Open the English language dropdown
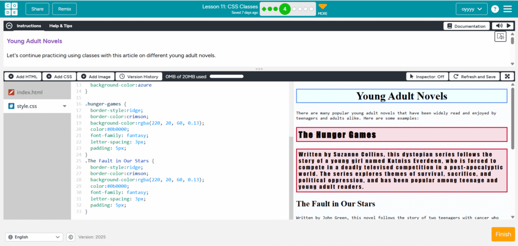Viewport: 518px width, 246px height. (x=34, y=237)
